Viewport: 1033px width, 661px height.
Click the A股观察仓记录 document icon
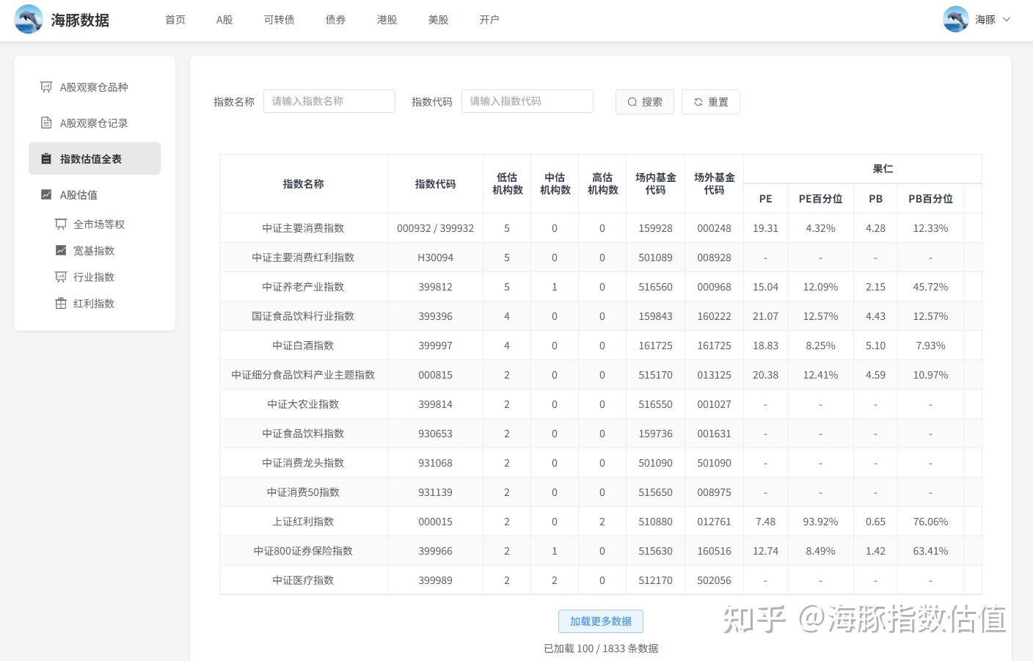click(45, 123)
